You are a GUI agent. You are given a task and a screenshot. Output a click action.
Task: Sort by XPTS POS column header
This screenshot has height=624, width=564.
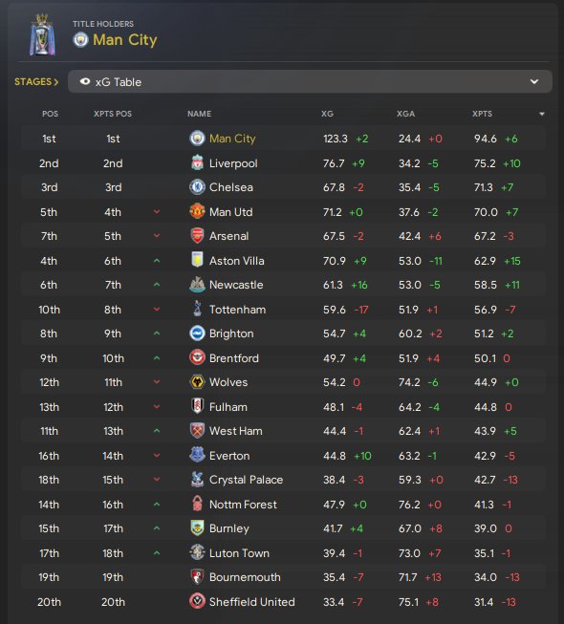[x=113, y=114]
